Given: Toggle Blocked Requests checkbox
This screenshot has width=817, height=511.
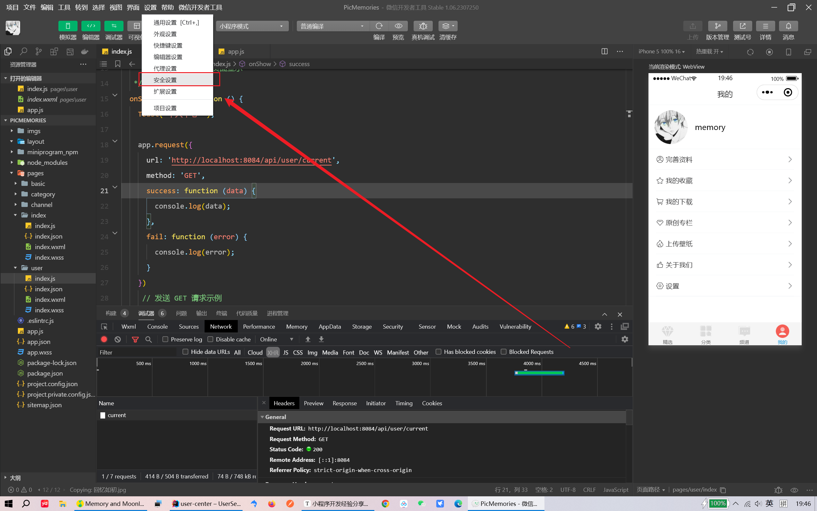Looking at the screenshot, I should point(503,352).
